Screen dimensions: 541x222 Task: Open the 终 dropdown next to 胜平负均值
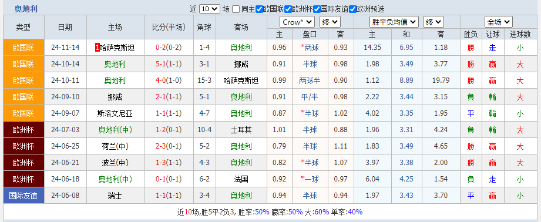click(434, 22)
